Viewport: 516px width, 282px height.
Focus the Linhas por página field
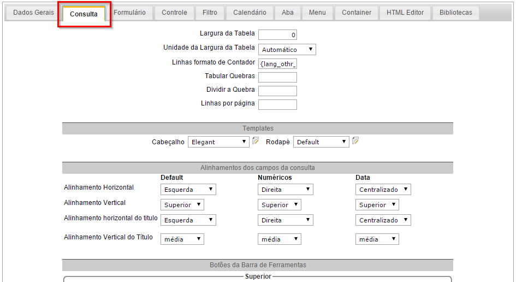[277, 104]
